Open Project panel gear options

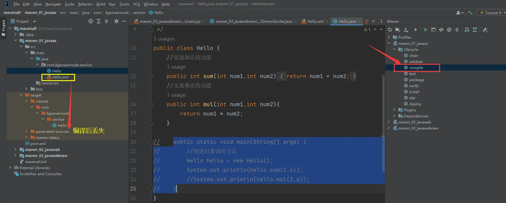tap(116, 21)
